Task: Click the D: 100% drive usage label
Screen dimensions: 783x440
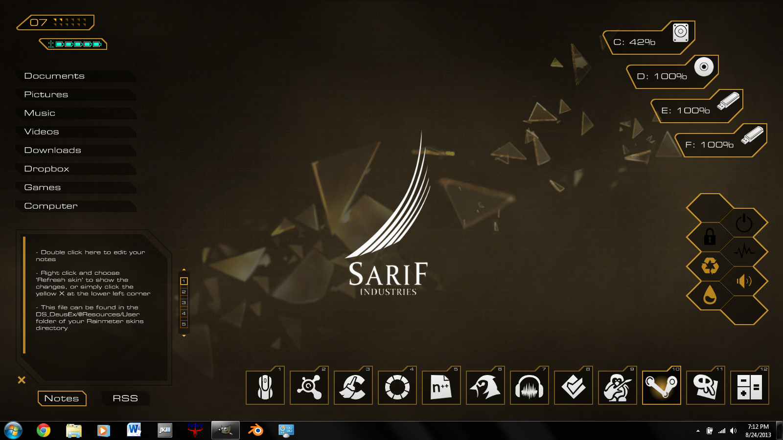Action: click(x=662, y=76)
